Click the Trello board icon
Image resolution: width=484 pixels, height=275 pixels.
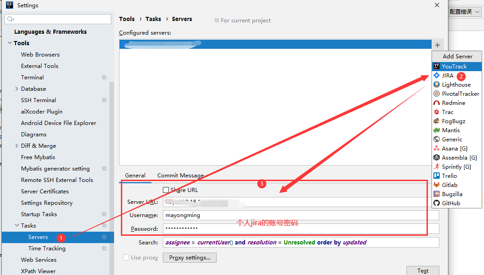[437, 176]
